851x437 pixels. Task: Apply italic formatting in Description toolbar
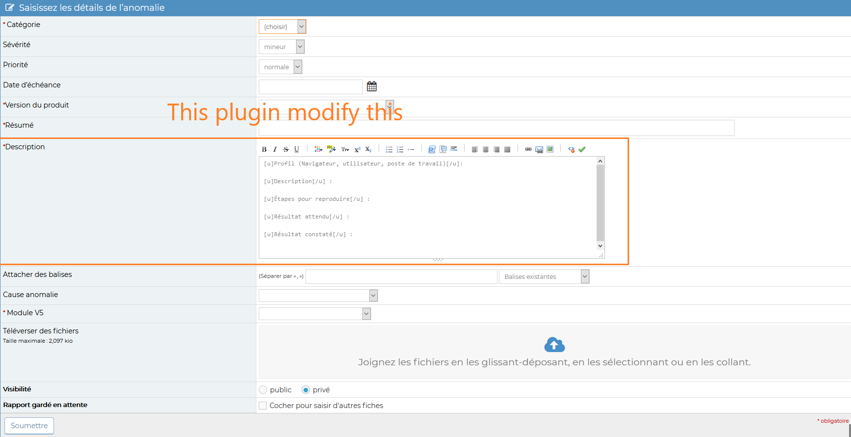[275, 149]
